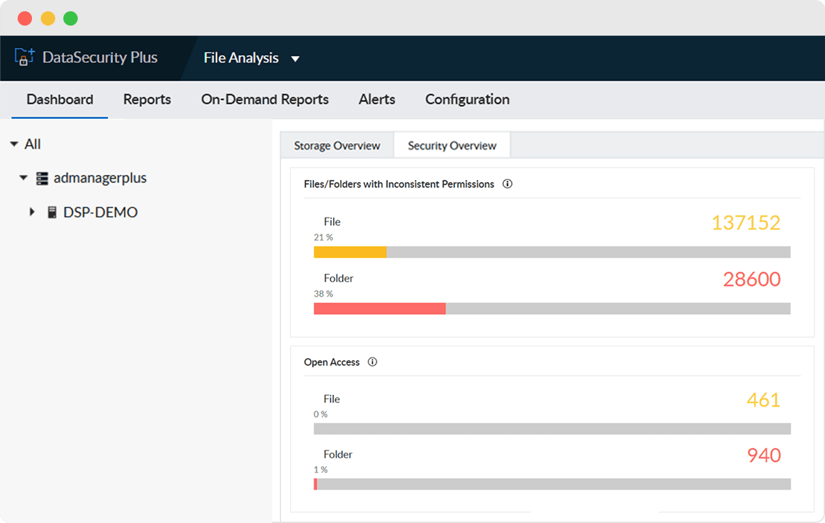Collapse the All tree node
The height and width of the screenshot is (523, 825).
[x=14, y=144]
